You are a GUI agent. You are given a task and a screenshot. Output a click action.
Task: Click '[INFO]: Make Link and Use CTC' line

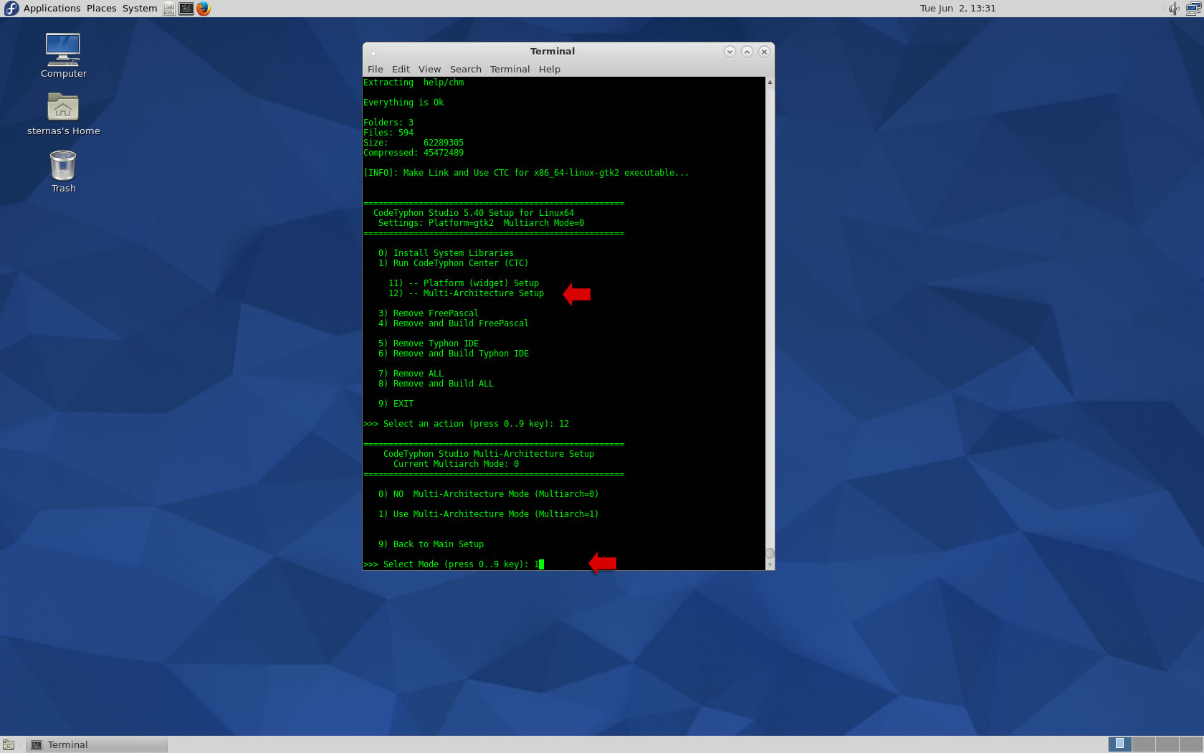click(x=526, y=173)
